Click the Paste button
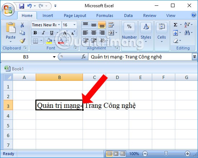The height and width of the screenshot is (158, 198). pos(10,32)
